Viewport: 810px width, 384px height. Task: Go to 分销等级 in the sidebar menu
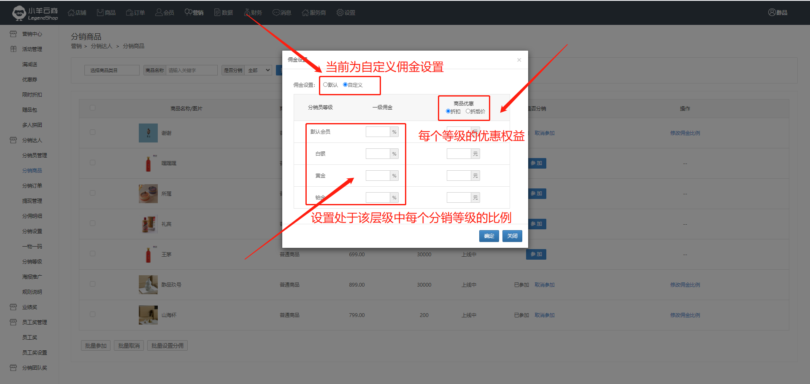pos(32,262)
